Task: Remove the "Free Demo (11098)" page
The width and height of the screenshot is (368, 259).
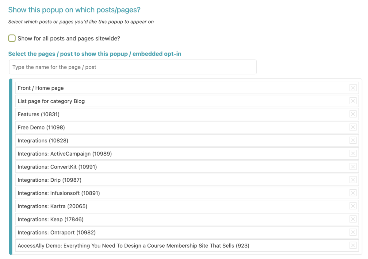Action: click(x=353, y=127)
